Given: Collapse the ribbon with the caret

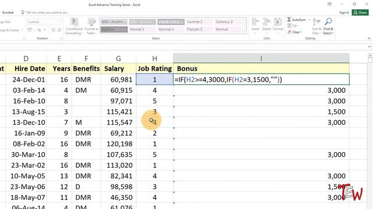Looking at the screenshot, I should pos(369,38).
